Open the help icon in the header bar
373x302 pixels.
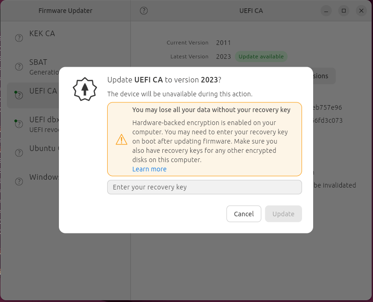pyautogui.click(x=144, y=11)
